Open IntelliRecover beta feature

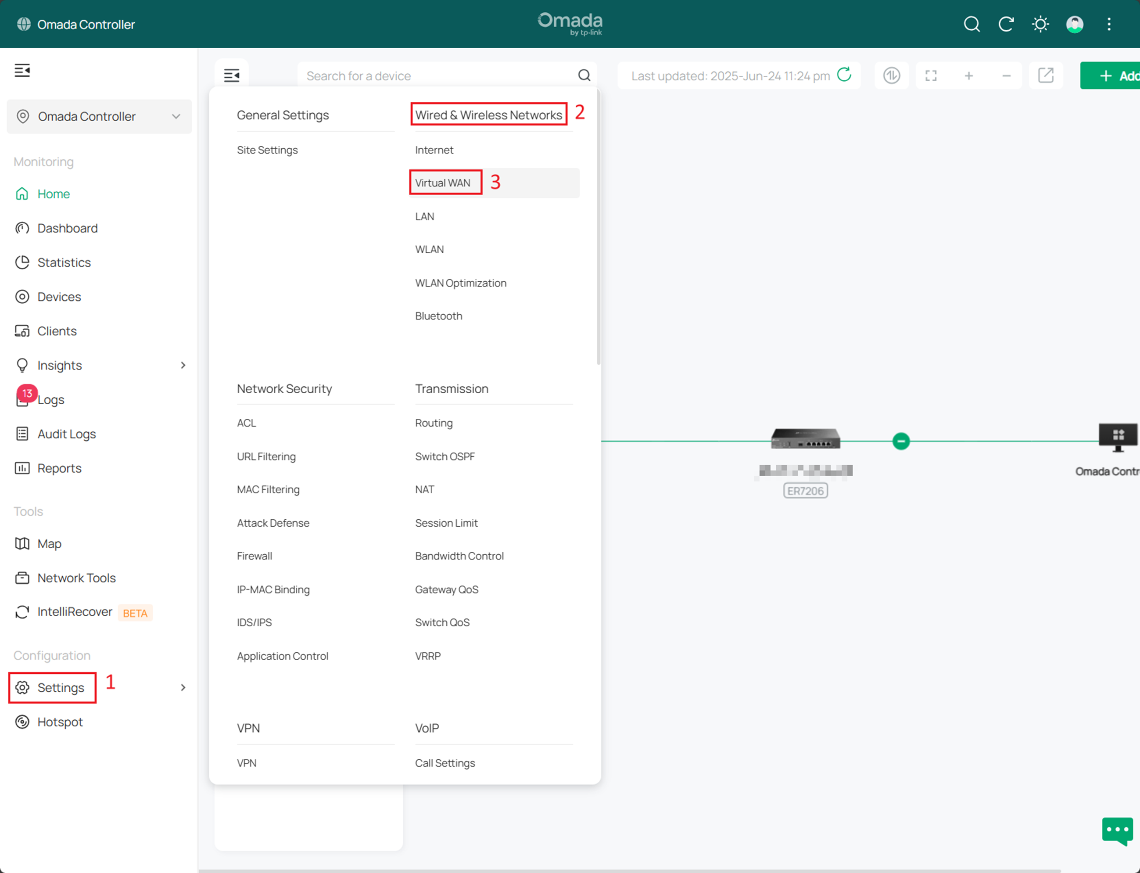[x=75, y=612]
